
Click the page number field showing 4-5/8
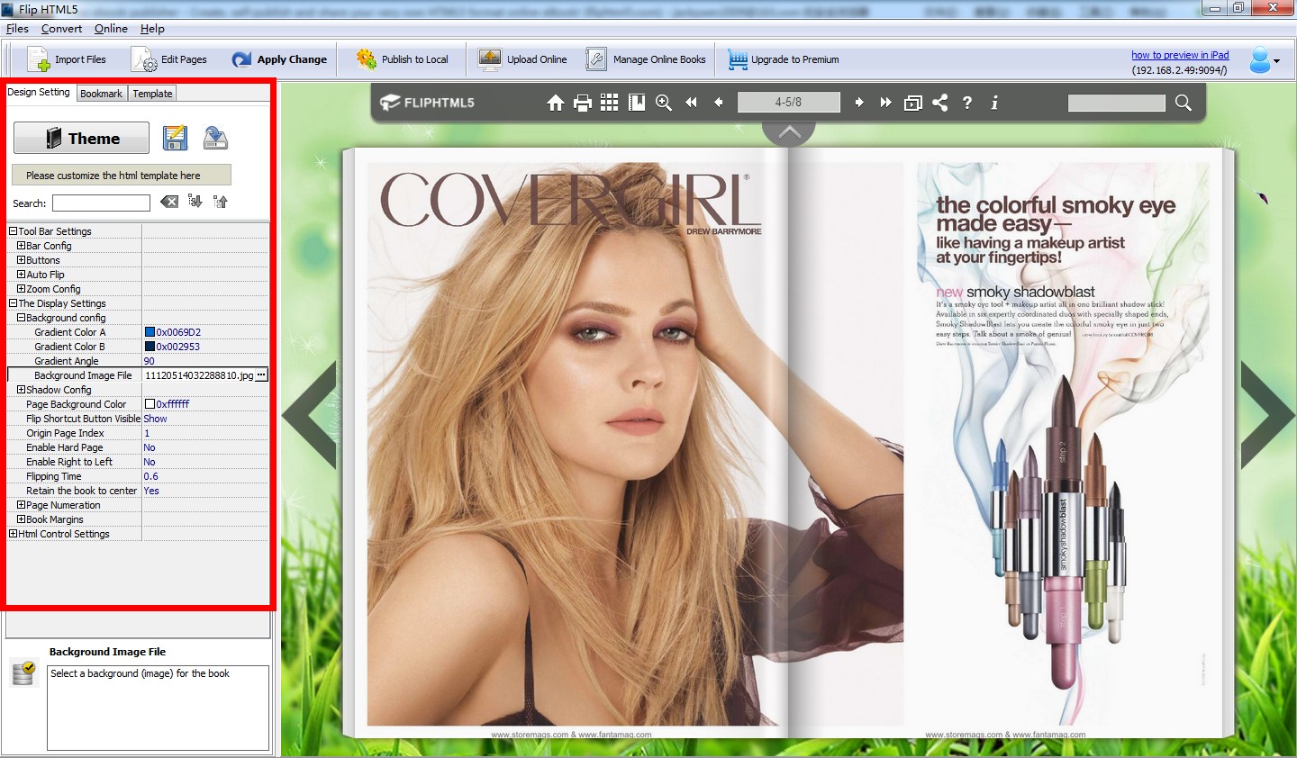pyautogui.click(x=788, y=103)
